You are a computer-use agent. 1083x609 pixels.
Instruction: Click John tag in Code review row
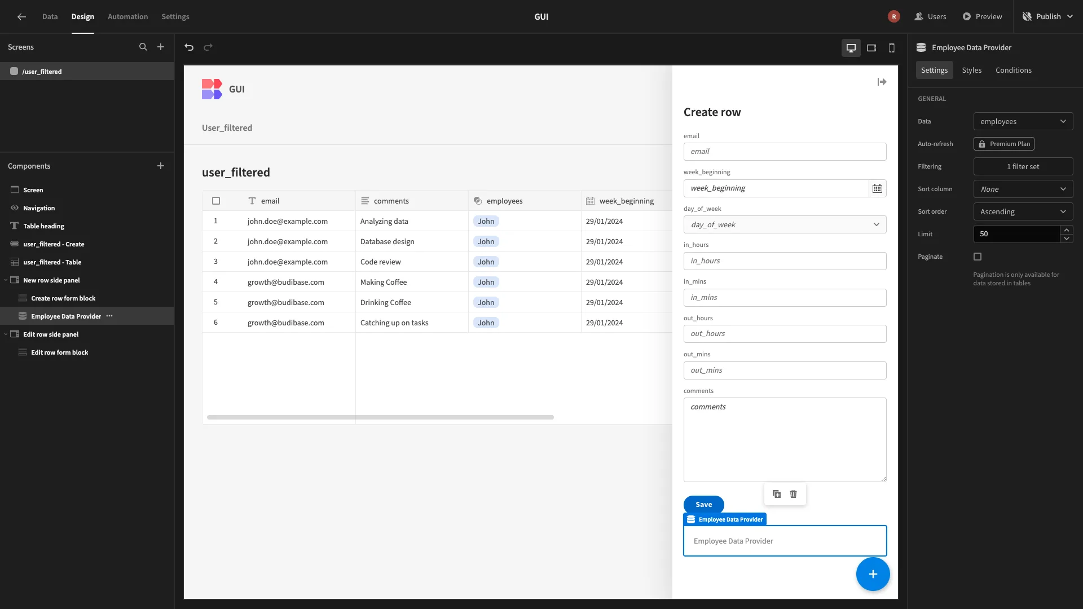(x=486, y=262)
